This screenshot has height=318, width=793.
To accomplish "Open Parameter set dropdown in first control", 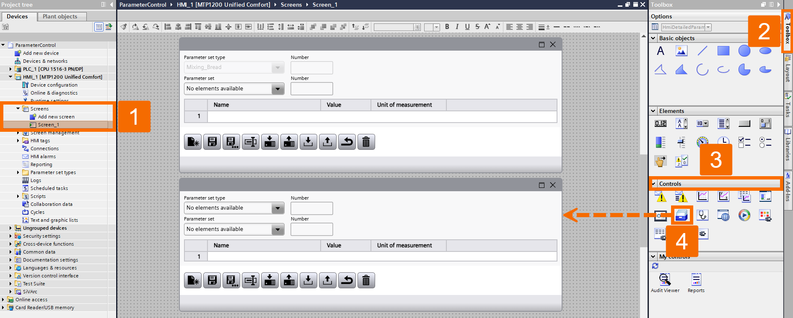I will [277, 89].
